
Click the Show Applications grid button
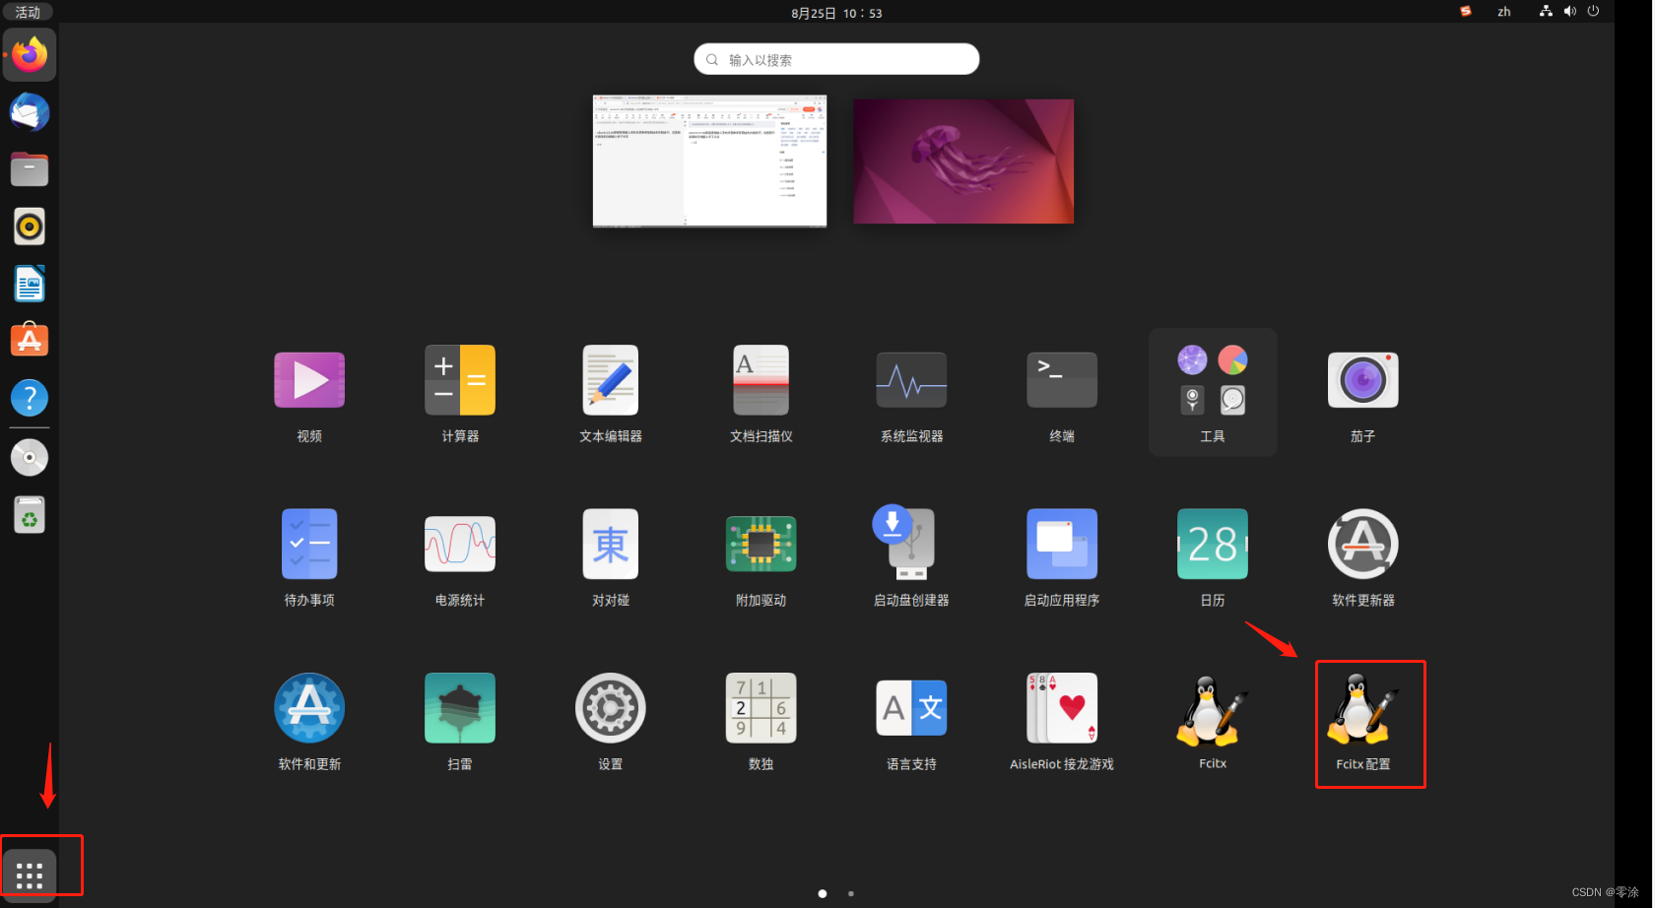coord(30,875)
